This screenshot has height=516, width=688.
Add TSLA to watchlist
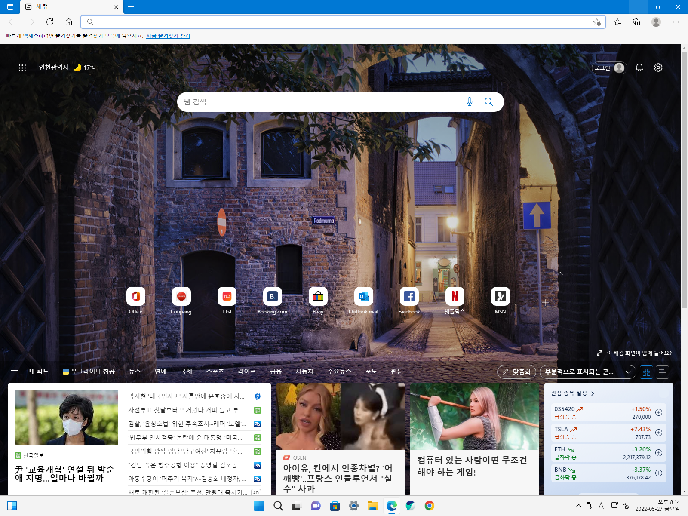(659, 433)
